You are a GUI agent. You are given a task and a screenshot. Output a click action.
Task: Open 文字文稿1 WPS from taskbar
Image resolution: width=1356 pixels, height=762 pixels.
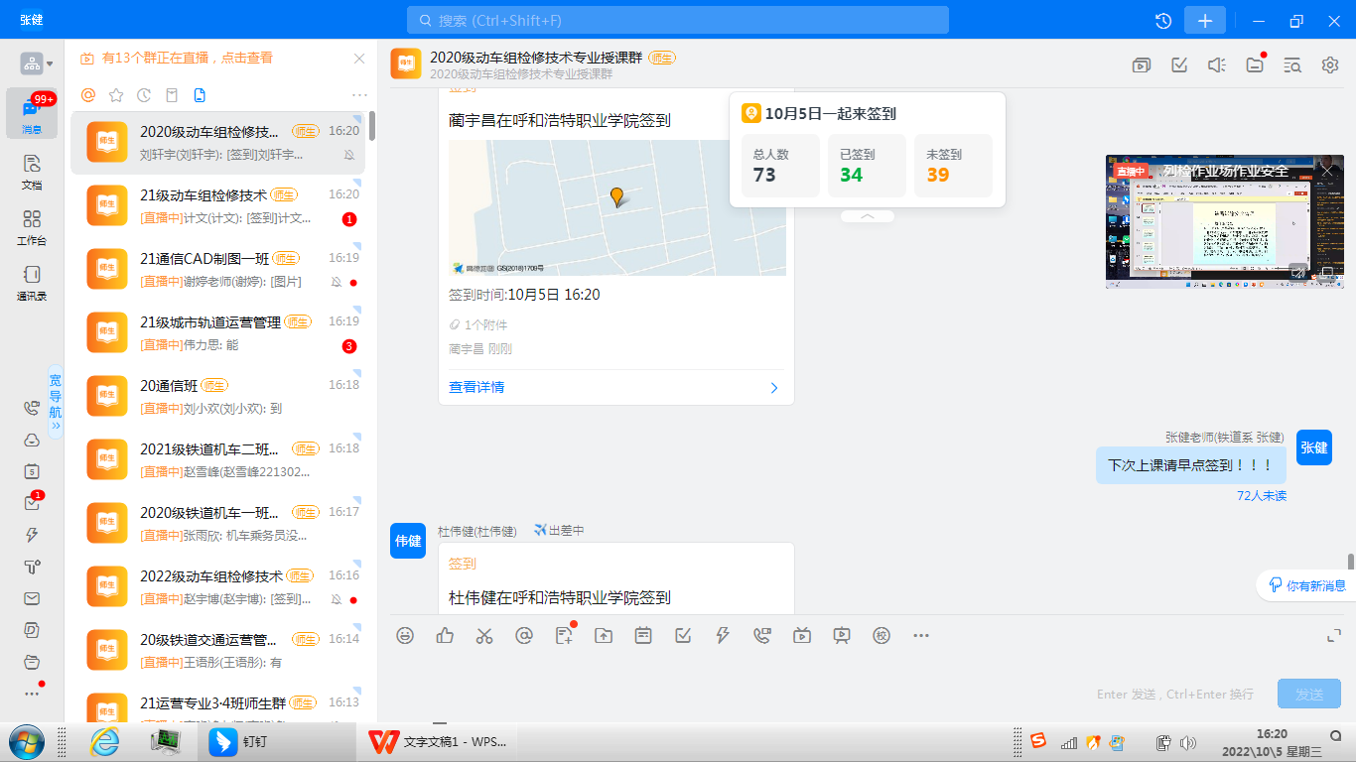coord(437,741)
